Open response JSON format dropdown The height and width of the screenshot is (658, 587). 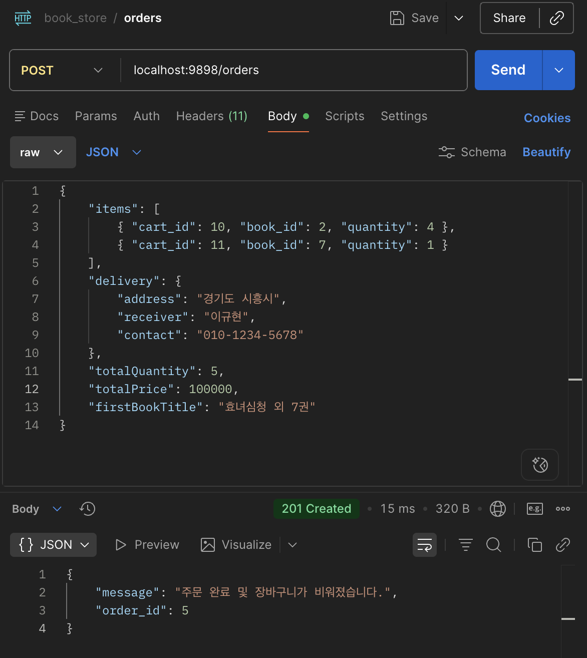[54, 545]
